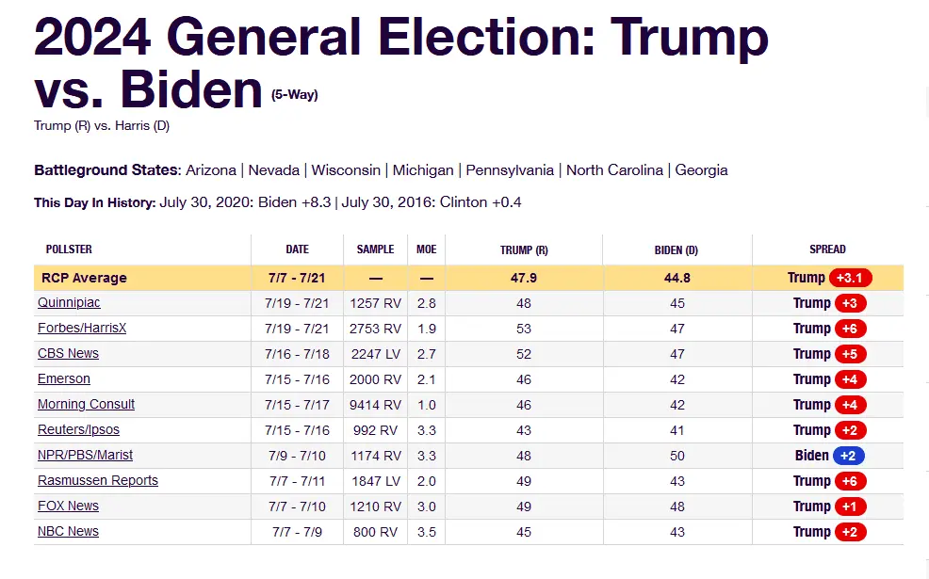Go to the Arizona battleground state page
The image size is (929, 579).
211,170
